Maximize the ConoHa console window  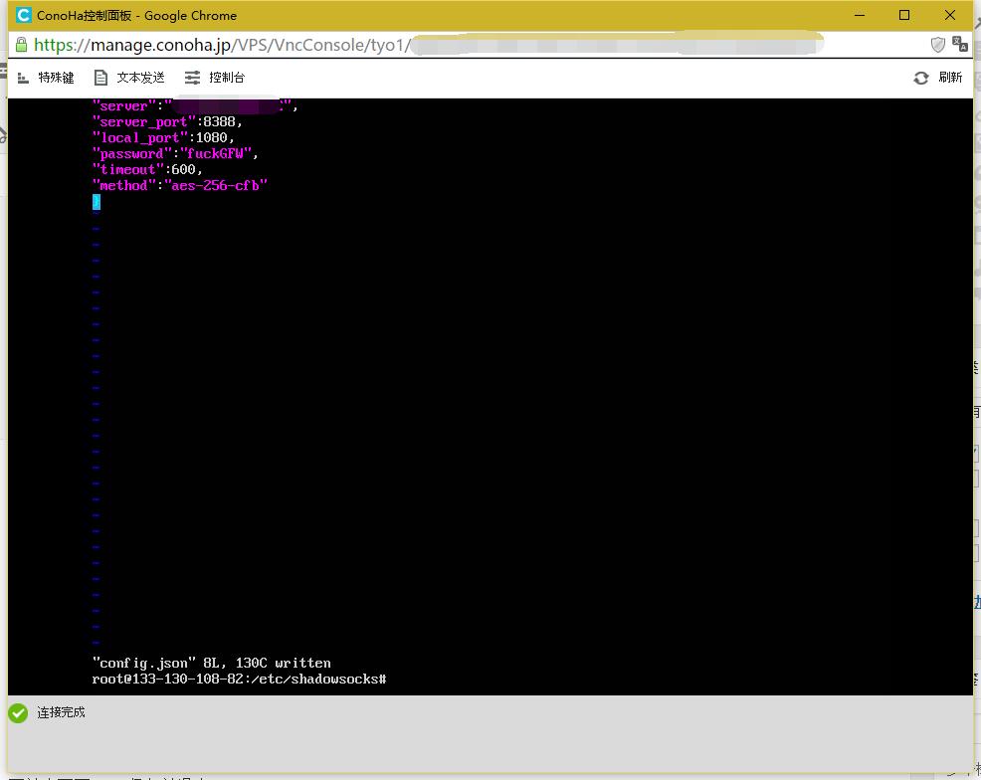point(904,15)
